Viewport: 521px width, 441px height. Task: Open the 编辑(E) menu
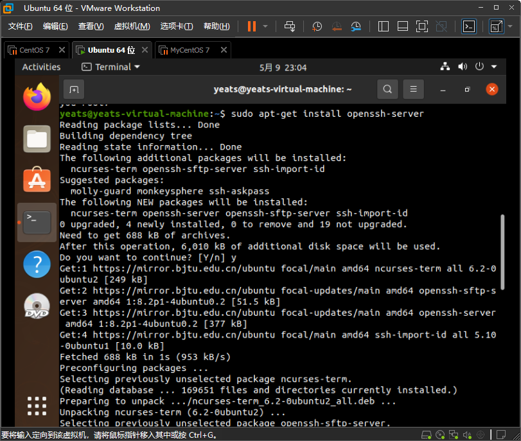click(x=55, y=26)
